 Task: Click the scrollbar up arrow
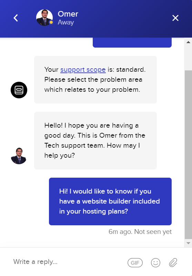click(188, 42)
